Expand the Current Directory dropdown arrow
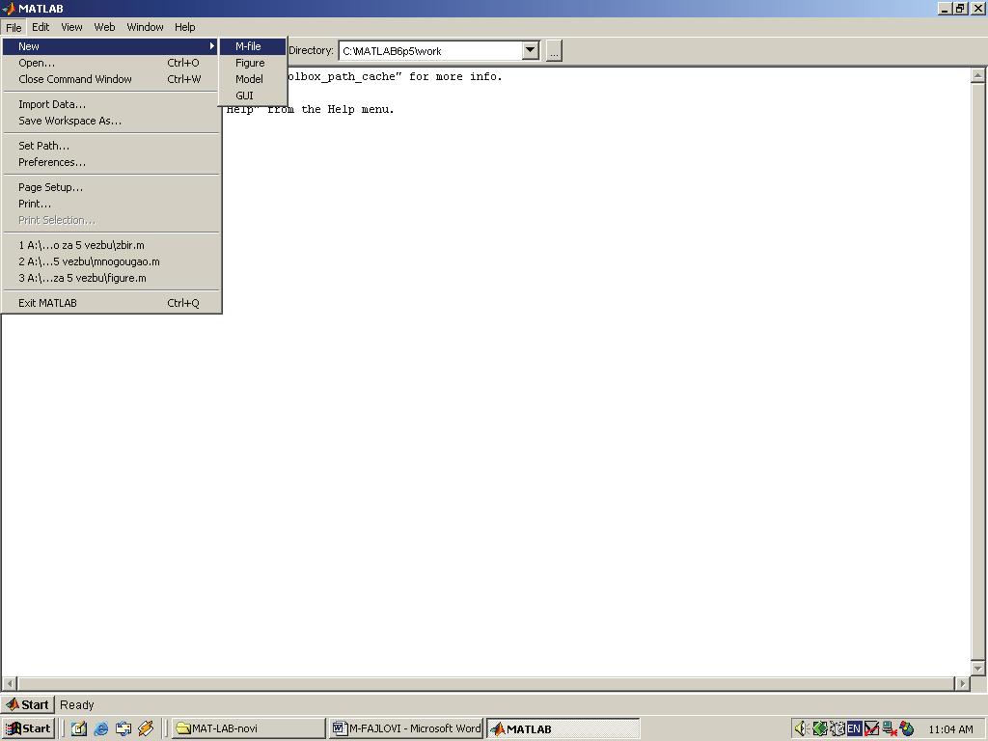The image size is (988, 741). tap(531, 50)
